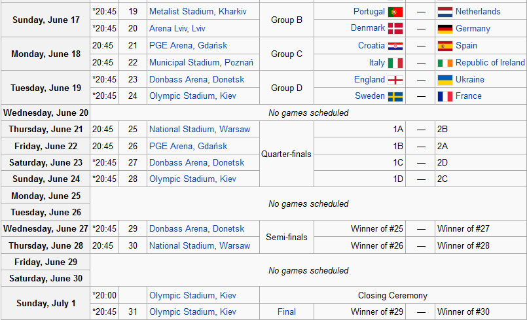527x320 pixels.
Task: Click the Ukraine flag icon
Action: coord(445,80)
